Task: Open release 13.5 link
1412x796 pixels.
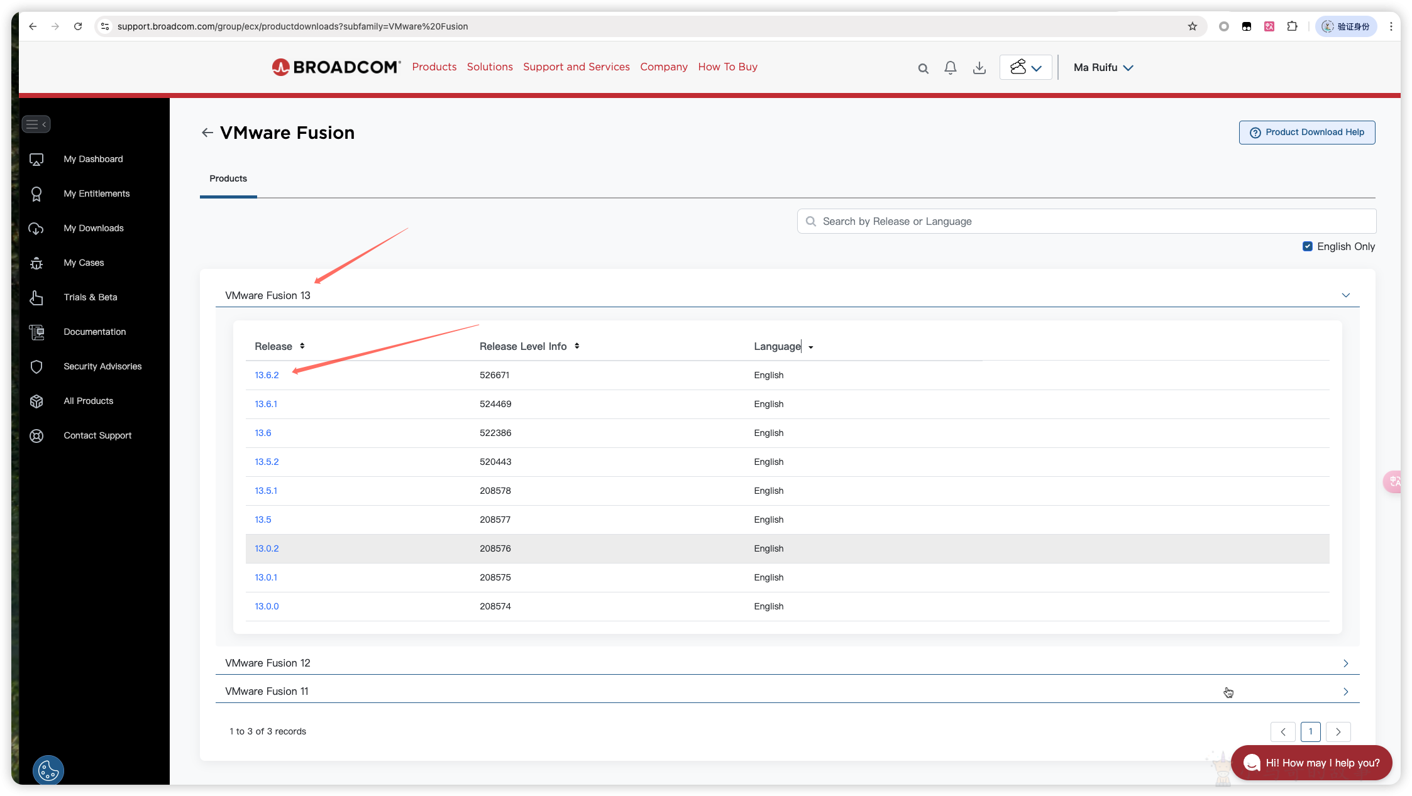Action: coord(263,520)
